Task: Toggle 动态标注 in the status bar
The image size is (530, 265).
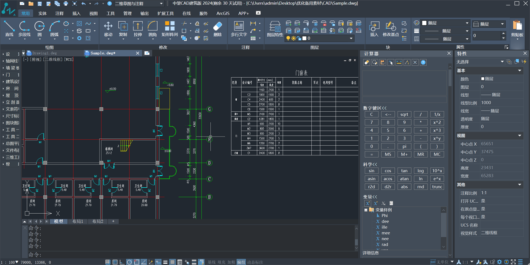Action: point(254,262)
